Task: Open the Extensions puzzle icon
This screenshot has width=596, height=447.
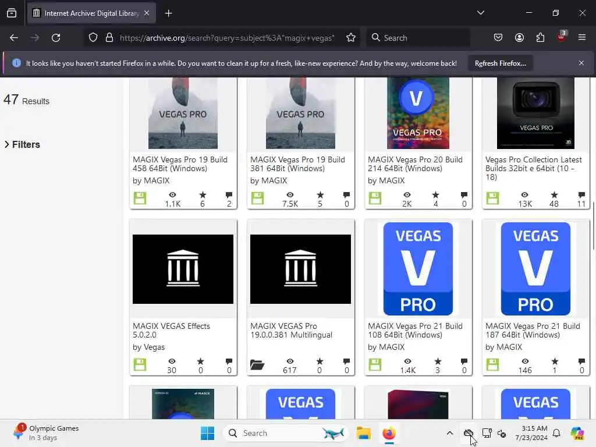Action: coord(540,38)
